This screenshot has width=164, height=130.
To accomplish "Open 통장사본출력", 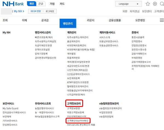I will pyautogui.click(x=138, y=37).
